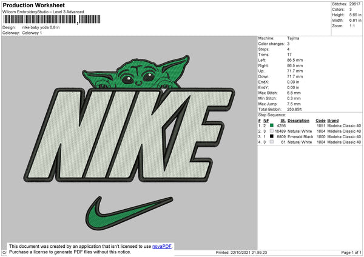Image resolution: width=364 pixels, height=257 pixels.
Task: Click the 'Brand' column header
Action: (333, 121)
